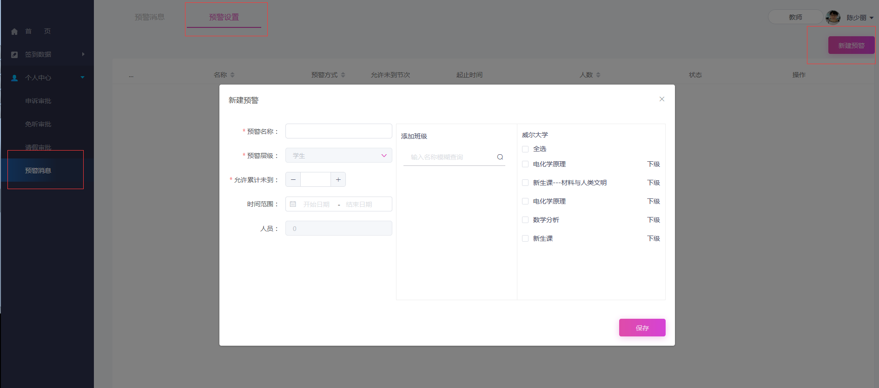Click the 预警名称 input field
The image size is (879, 388).
338,131
